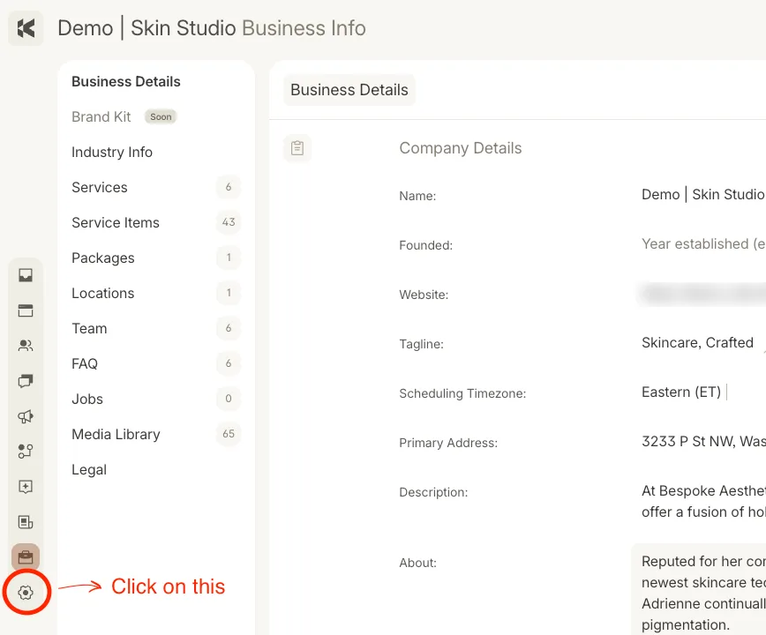
Task: Click the Jobs count badge 0
Action: coord(229,399)
